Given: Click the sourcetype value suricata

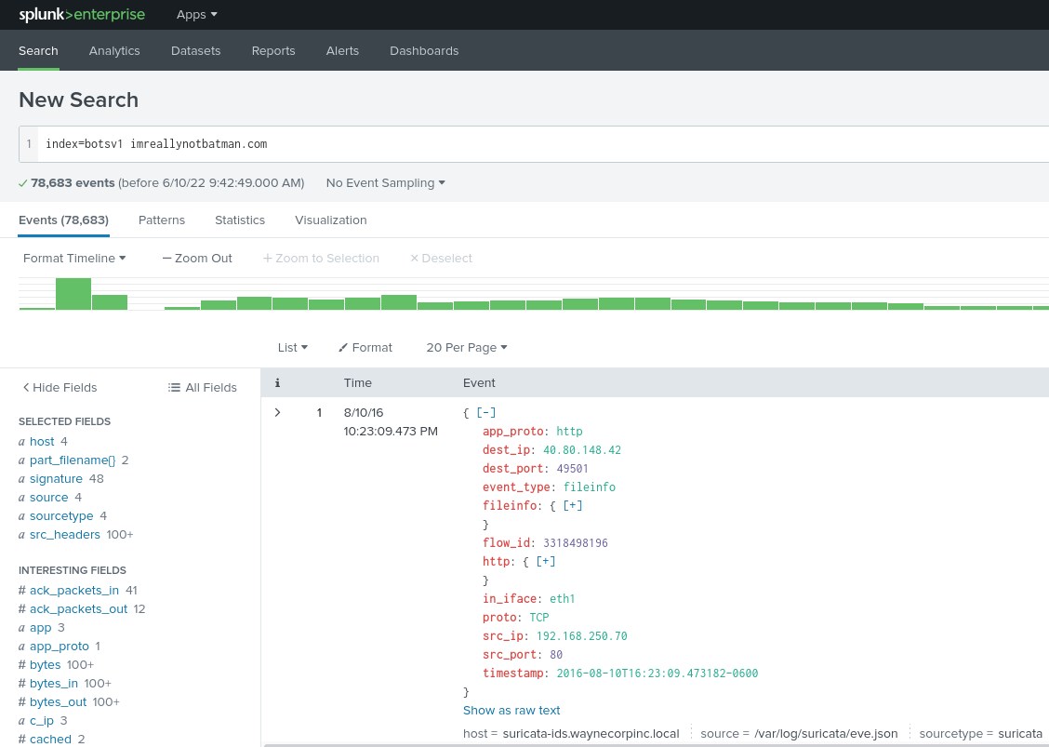Looking at the screenshot, I should pyautogui.click(x=1020, y=734).
